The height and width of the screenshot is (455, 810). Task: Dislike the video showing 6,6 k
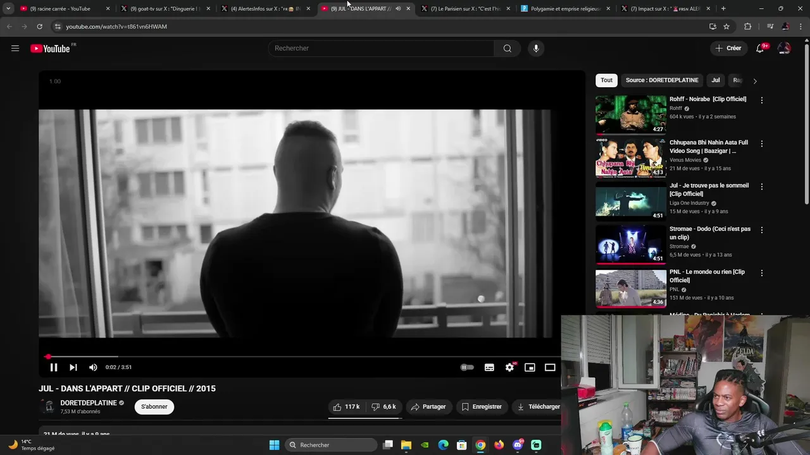click(384, 407)
